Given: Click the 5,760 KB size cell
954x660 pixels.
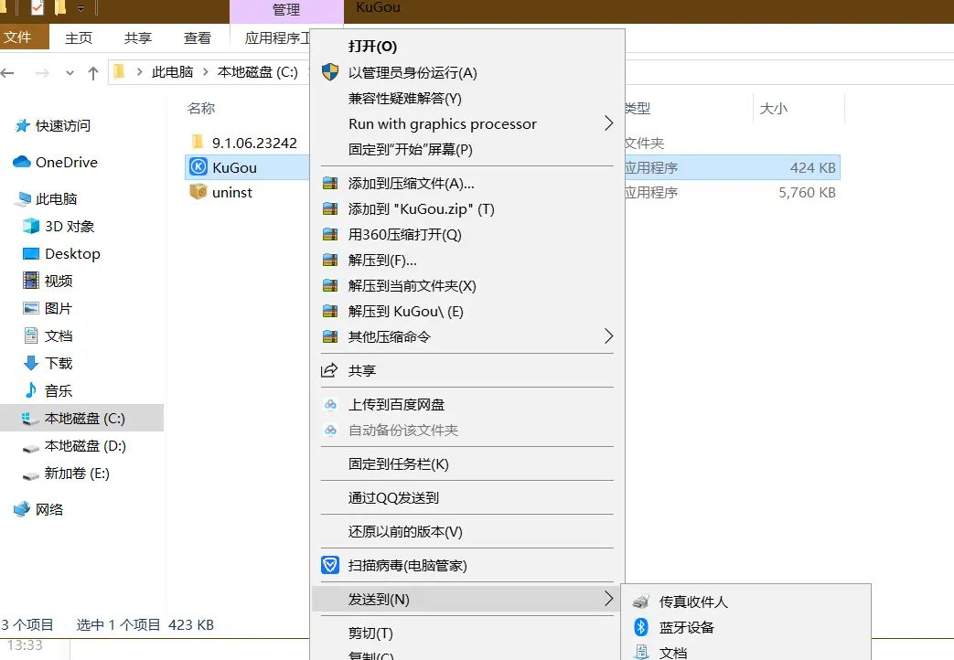Looking at the screenshot, I should point(807,192).
